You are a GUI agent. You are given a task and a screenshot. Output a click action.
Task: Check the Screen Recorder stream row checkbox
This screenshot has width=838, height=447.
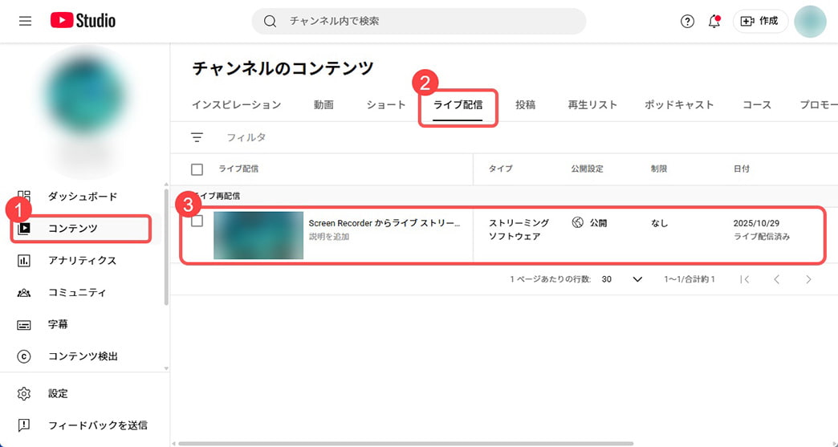coord(197,221)
